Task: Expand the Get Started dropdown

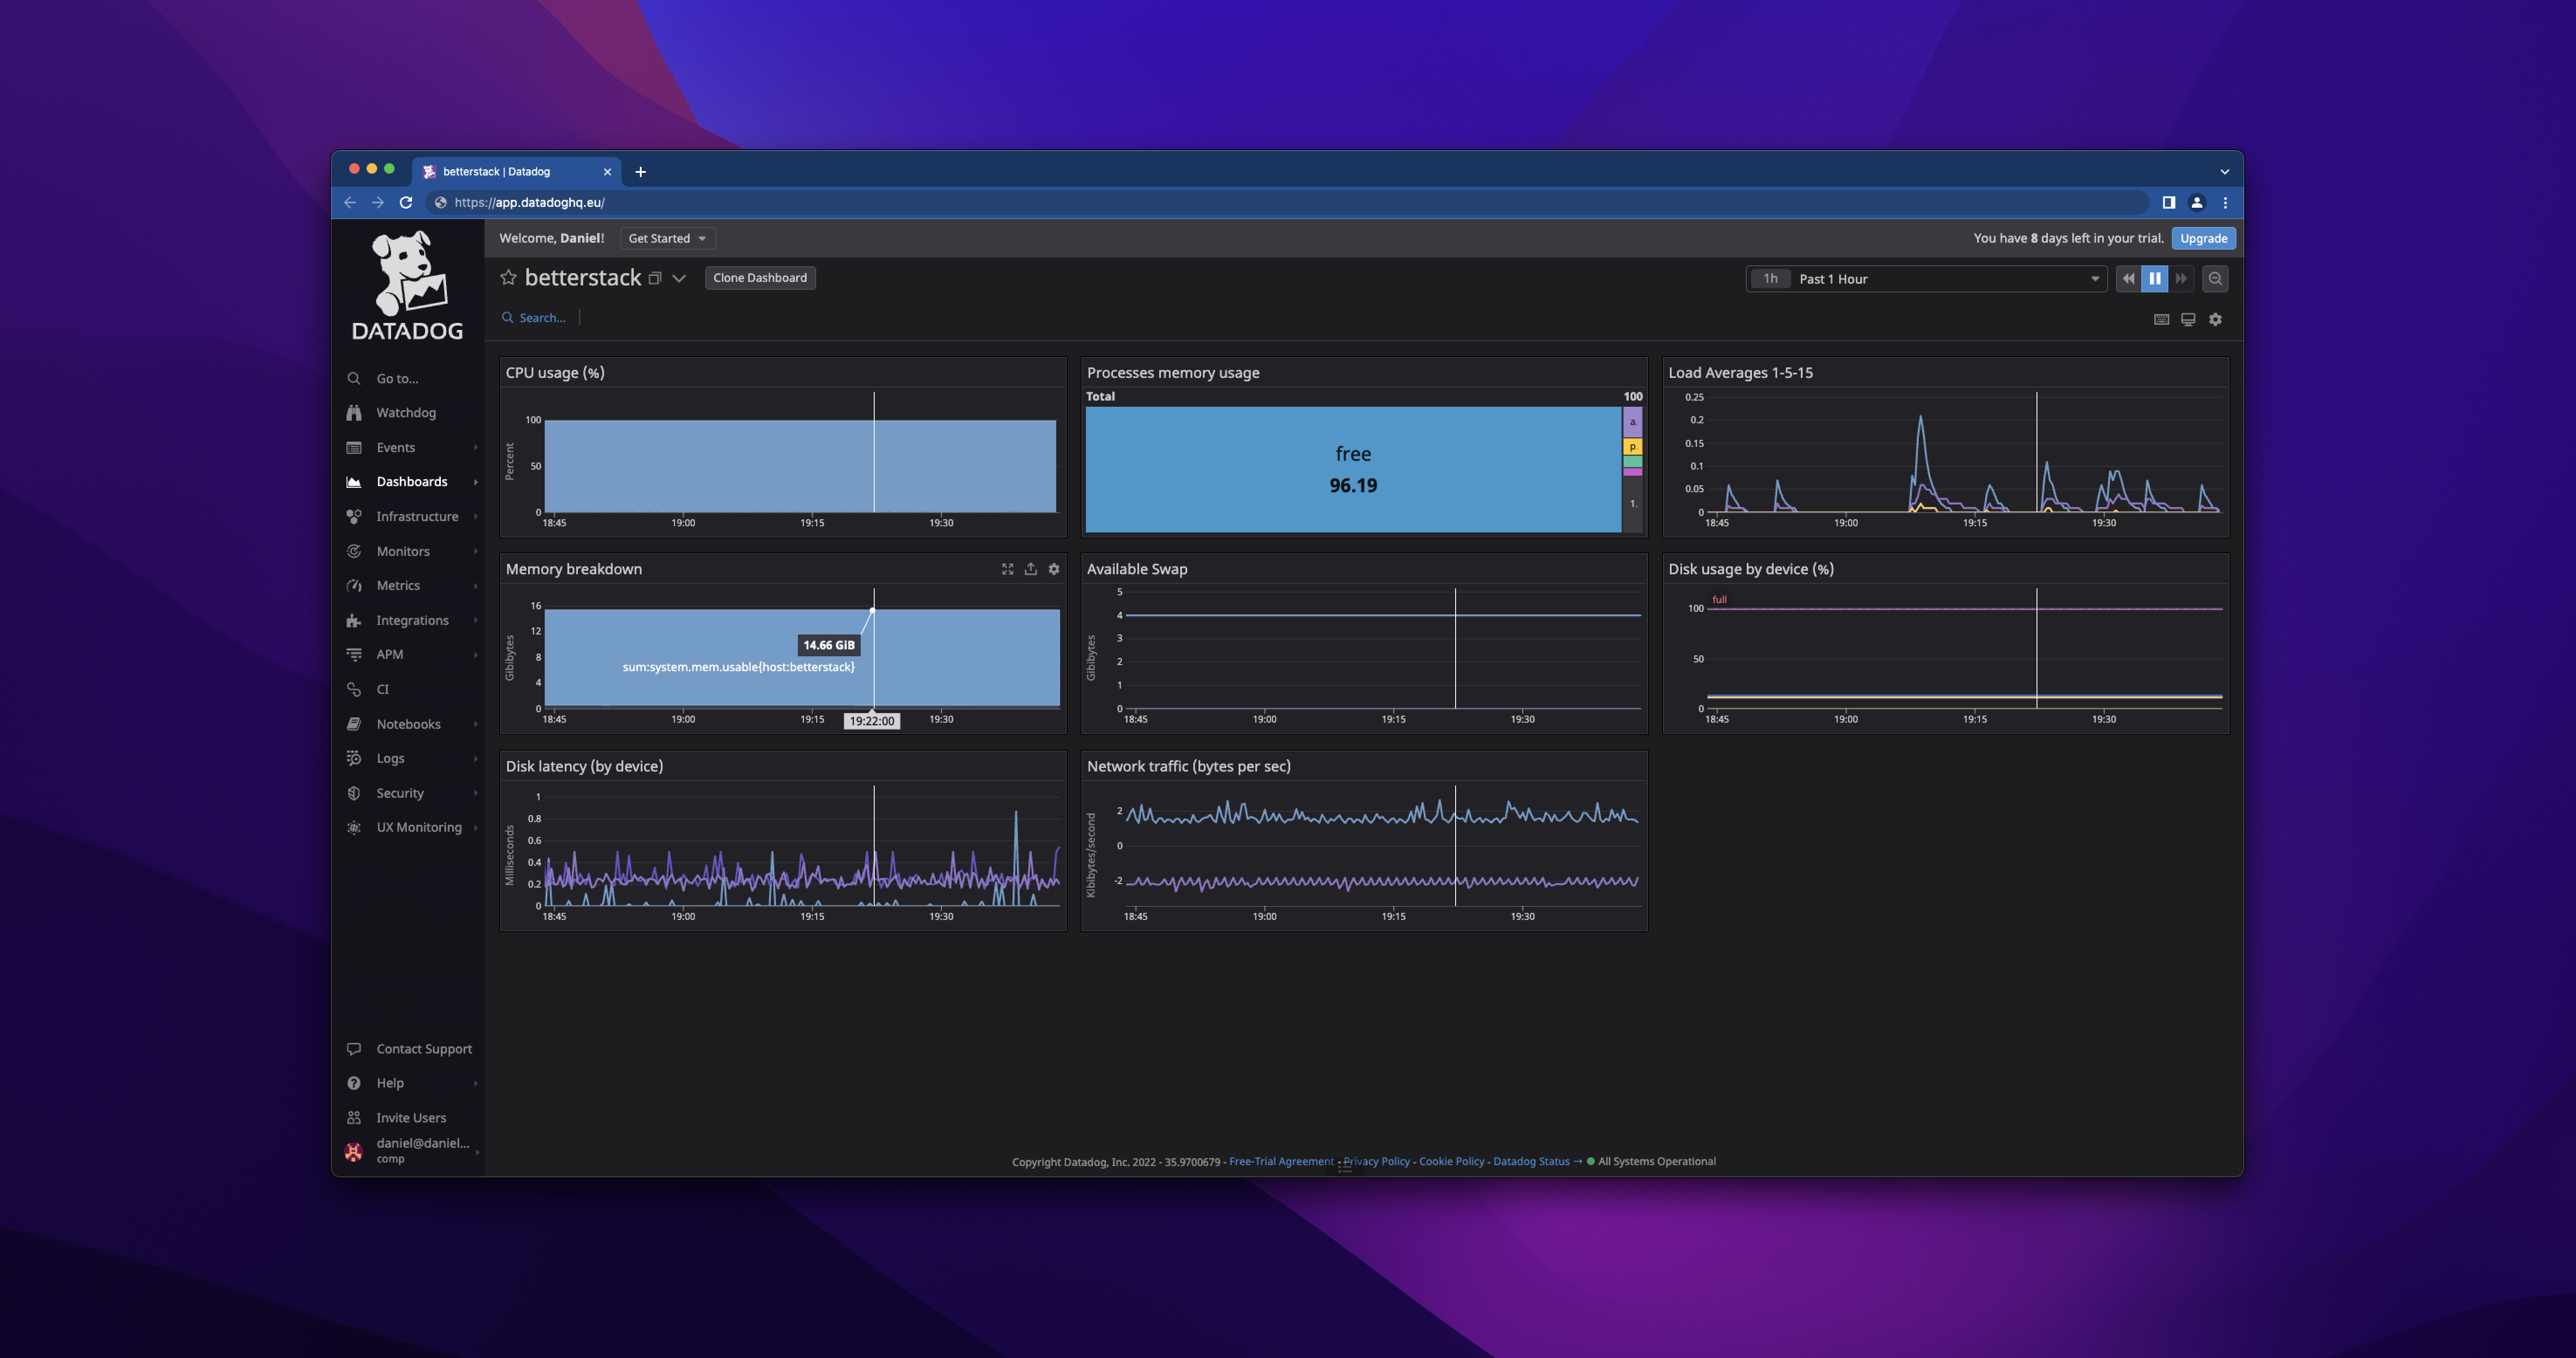Action: tap(667, 238)
